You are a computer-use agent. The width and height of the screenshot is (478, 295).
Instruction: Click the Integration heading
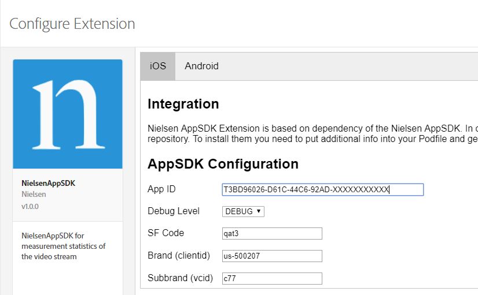[183, 104]
